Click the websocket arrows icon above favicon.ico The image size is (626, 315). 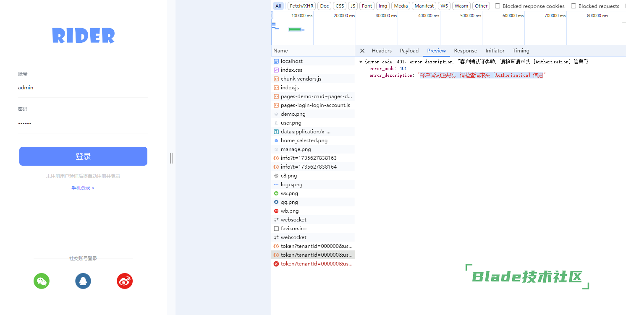point(276,220)
